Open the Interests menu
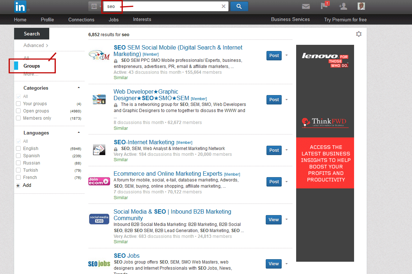This screenshot has width=412, height=274. (x=142, y=20)
